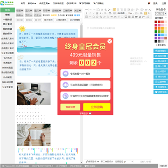Click the 设计师模板 button
This screenshot has height=168, width=168.
pos(75,20)
